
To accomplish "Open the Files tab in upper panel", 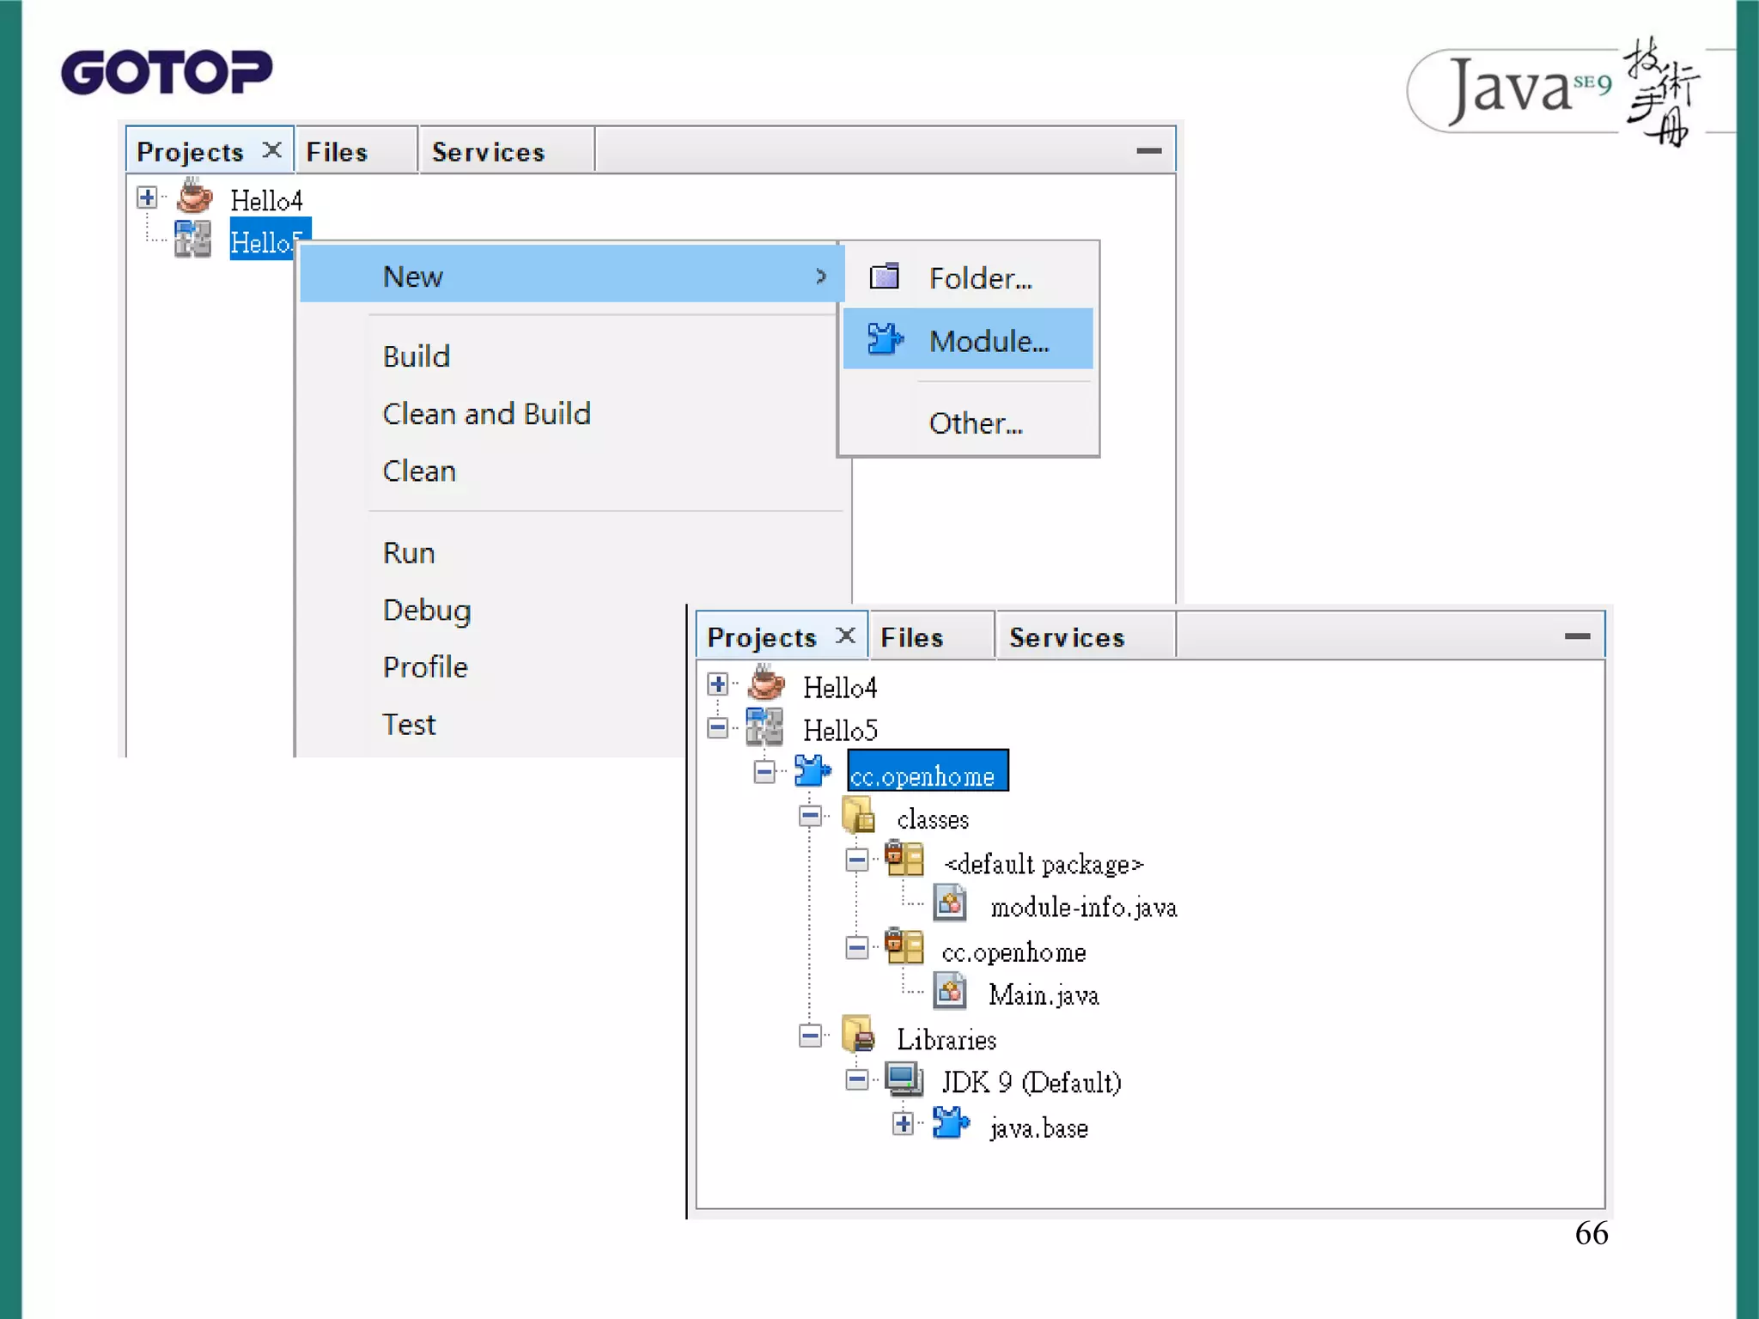I will point(337,152).
